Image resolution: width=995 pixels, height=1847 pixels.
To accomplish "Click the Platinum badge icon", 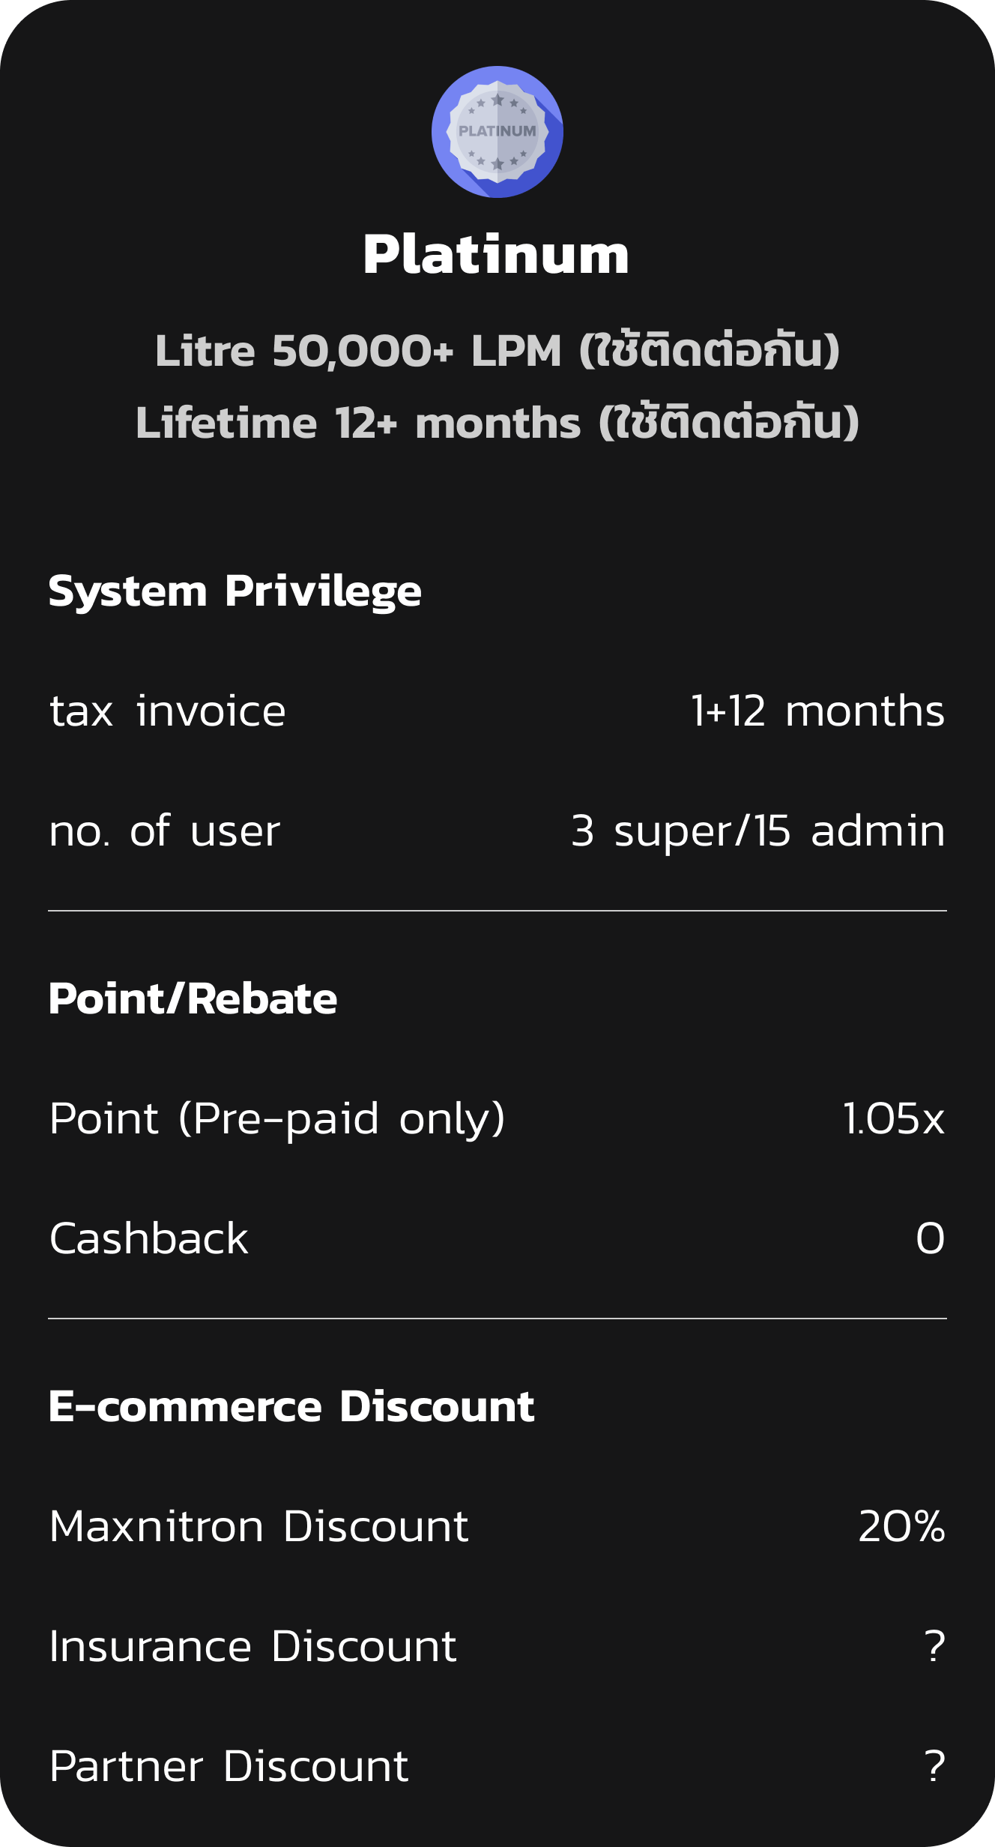I will tap(497, 132).
